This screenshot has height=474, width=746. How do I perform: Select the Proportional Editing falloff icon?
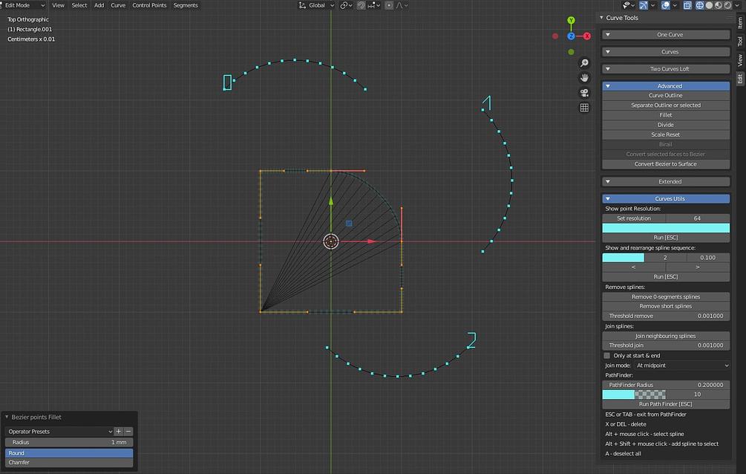(x=401, y=4)
